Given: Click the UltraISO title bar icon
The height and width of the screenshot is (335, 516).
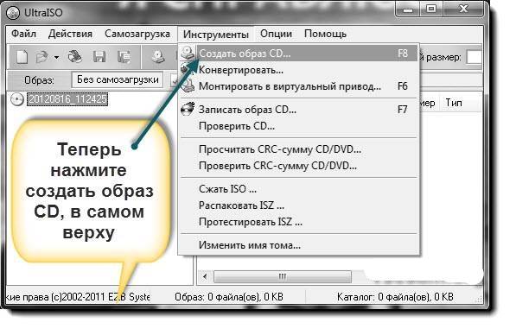Looking at the screenshot, I should 13,12.
